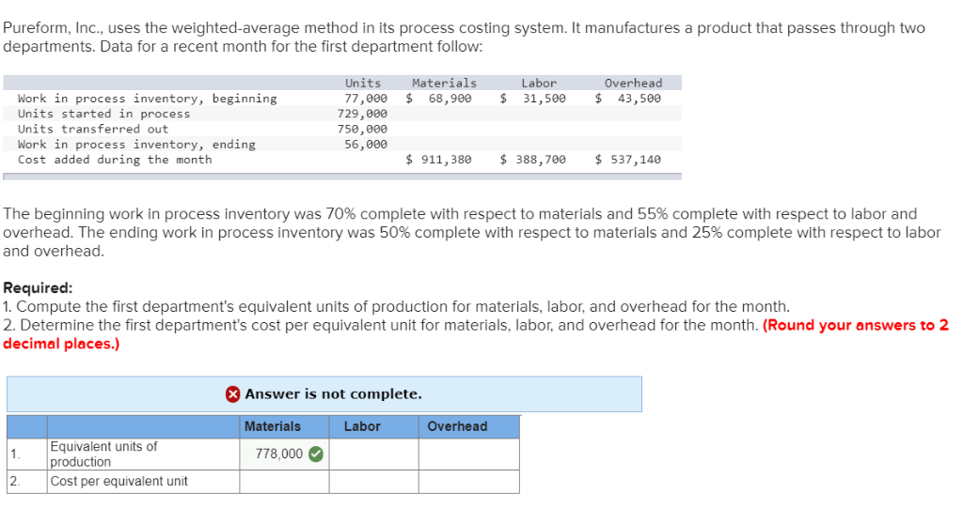Click the 'Cost per equivalent unit' row label
Viewport: 963px width, 509px height.
click(119, 482)
